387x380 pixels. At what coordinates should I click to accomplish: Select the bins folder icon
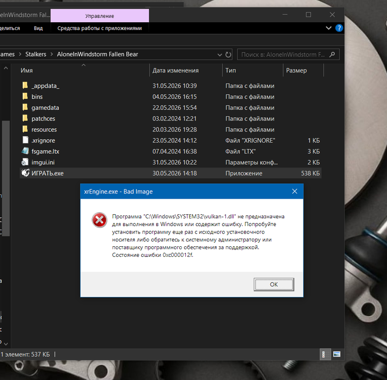25,96
